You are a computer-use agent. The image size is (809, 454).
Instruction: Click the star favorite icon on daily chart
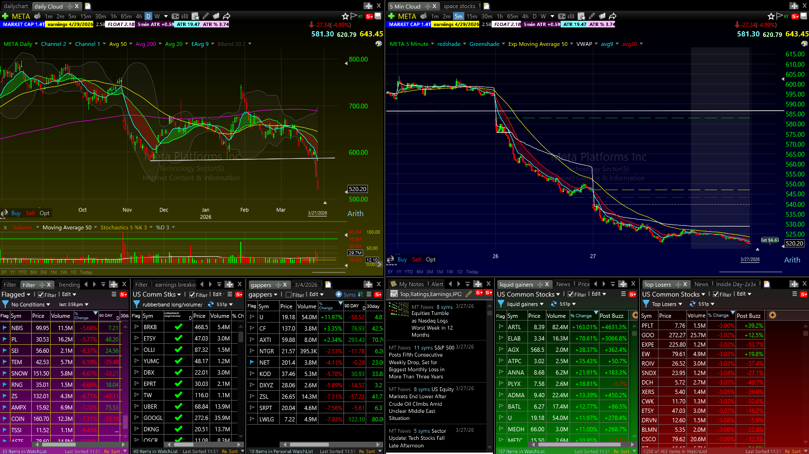click(345, 17)
